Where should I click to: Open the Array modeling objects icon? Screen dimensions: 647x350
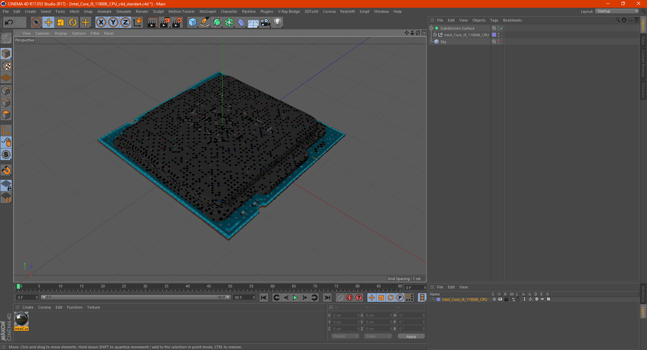point(229,23)
